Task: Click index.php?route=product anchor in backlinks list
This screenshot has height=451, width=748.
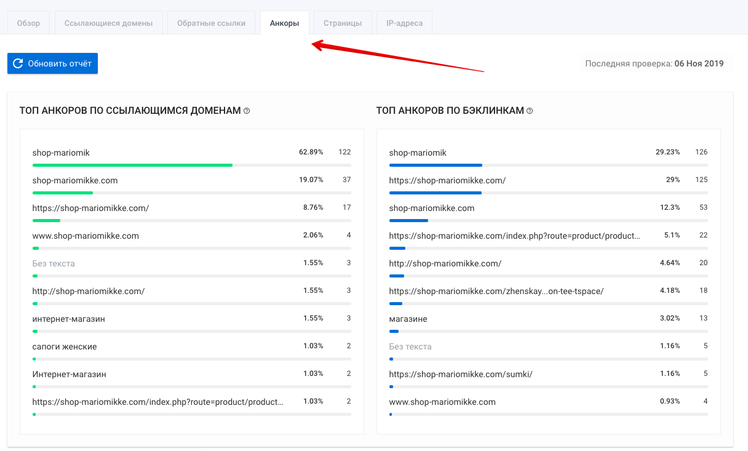Action: 515,236
